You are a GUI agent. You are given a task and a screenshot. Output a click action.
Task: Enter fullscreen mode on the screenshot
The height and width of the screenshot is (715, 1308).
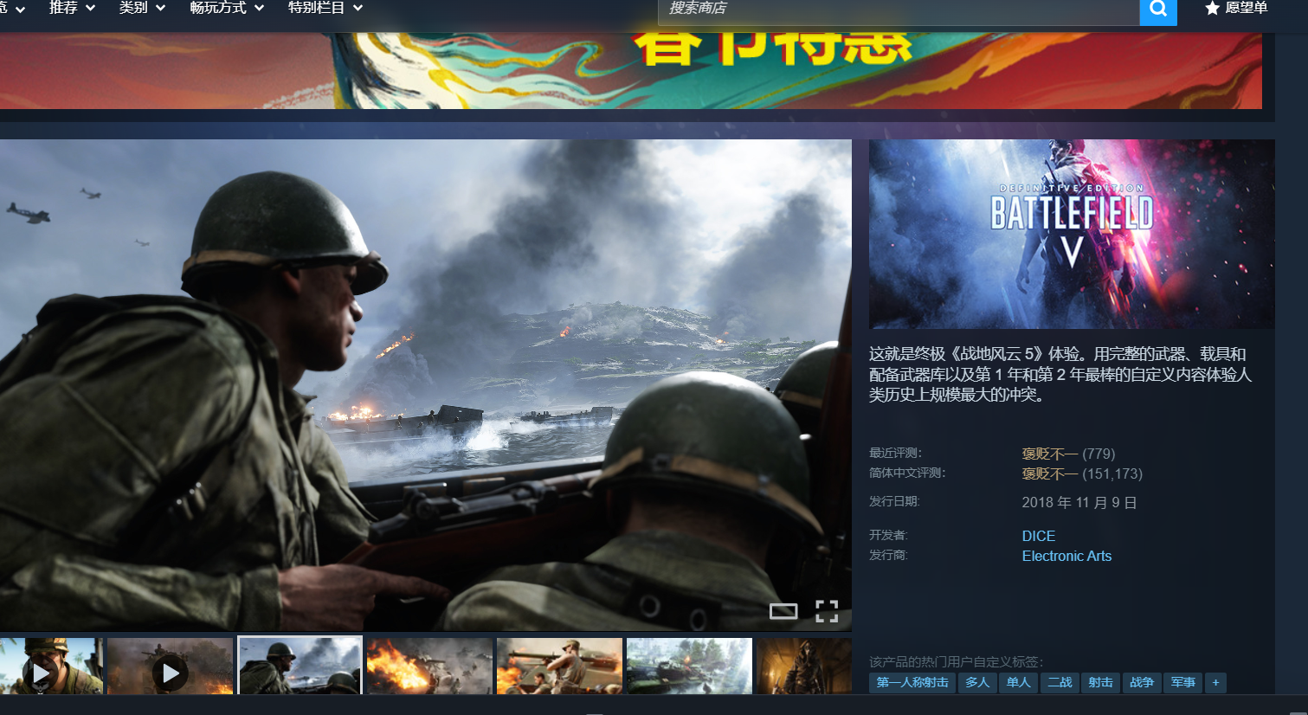pos(827,611)
